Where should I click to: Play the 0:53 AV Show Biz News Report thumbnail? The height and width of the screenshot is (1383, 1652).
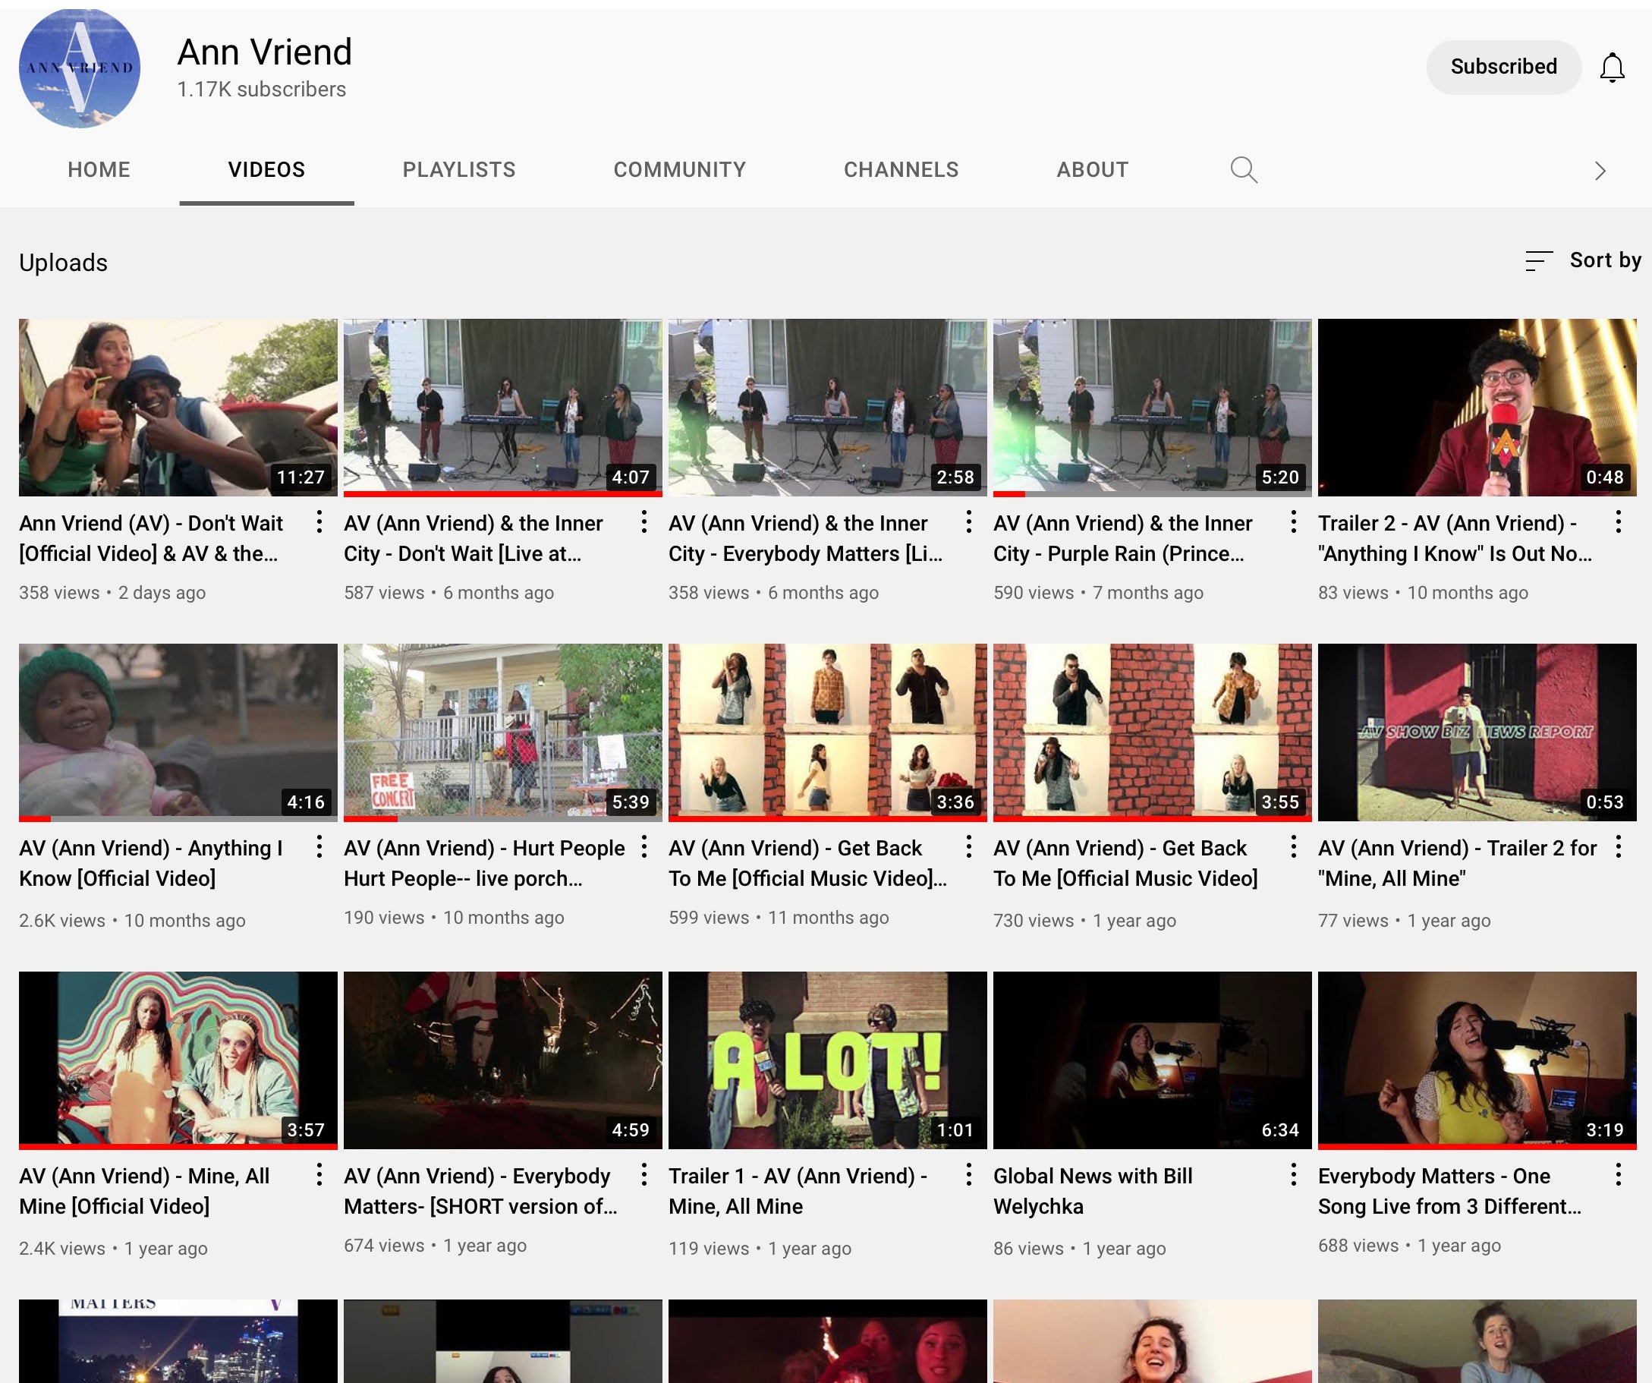[1477, 732]
